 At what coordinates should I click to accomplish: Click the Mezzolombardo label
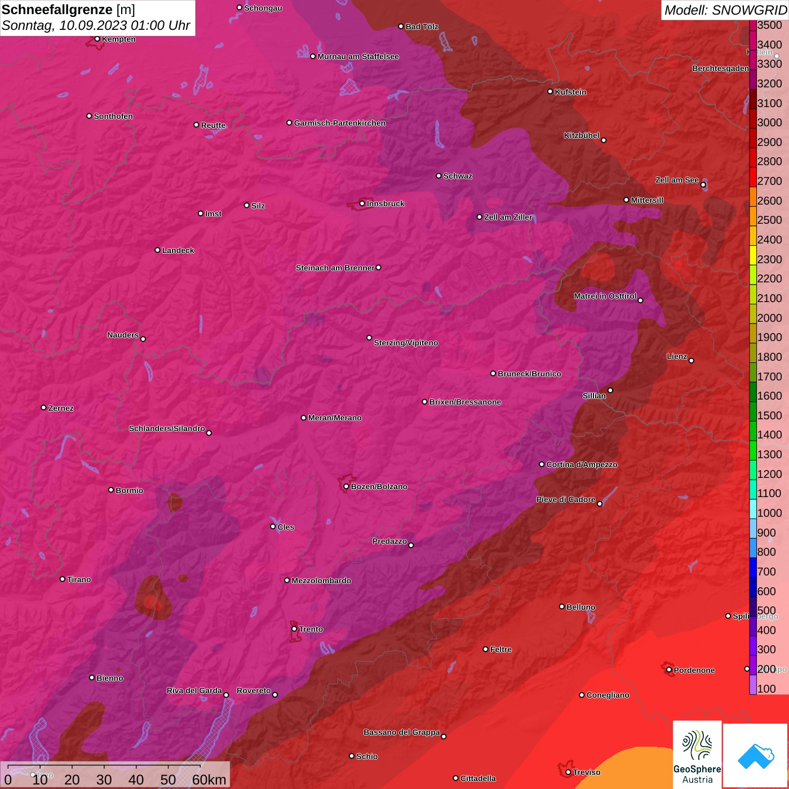[x=321, y=580]
